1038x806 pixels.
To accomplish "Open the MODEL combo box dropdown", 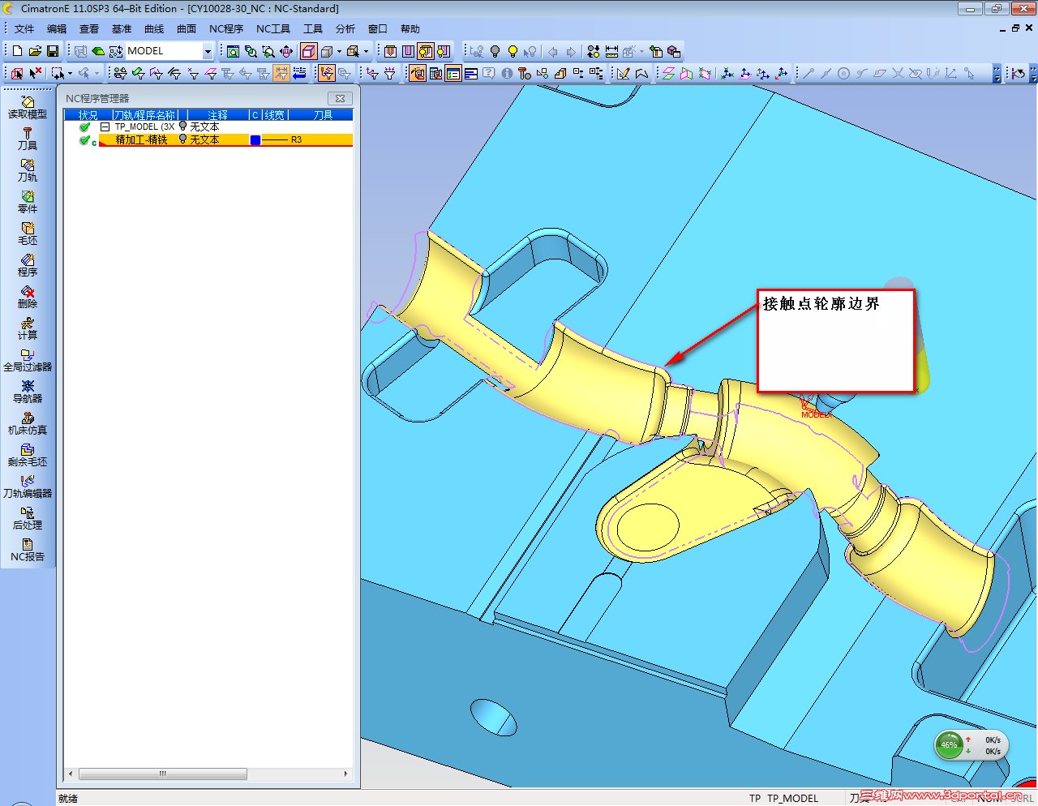I will click(208, 51).
